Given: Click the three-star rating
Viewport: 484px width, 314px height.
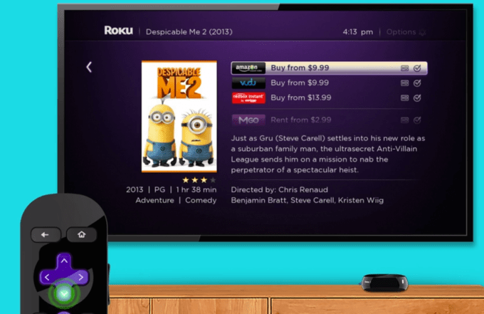Looking at the screenshot, I should [x=199, y=179].
